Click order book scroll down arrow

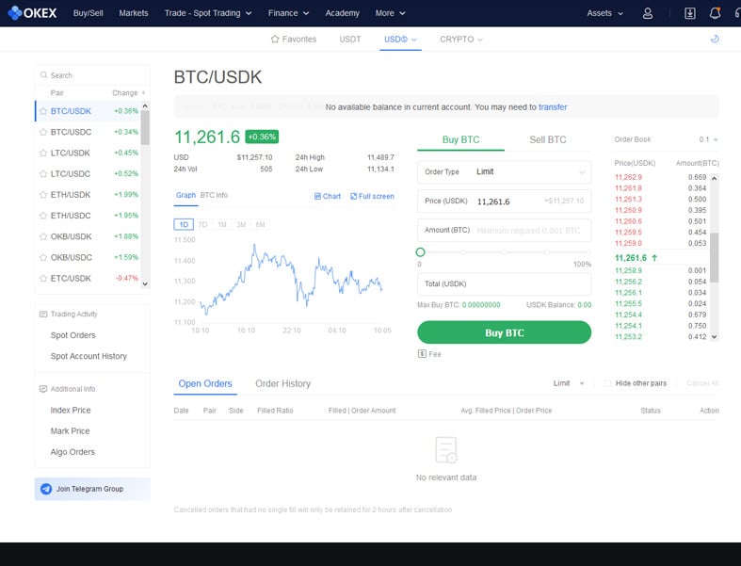714,336
